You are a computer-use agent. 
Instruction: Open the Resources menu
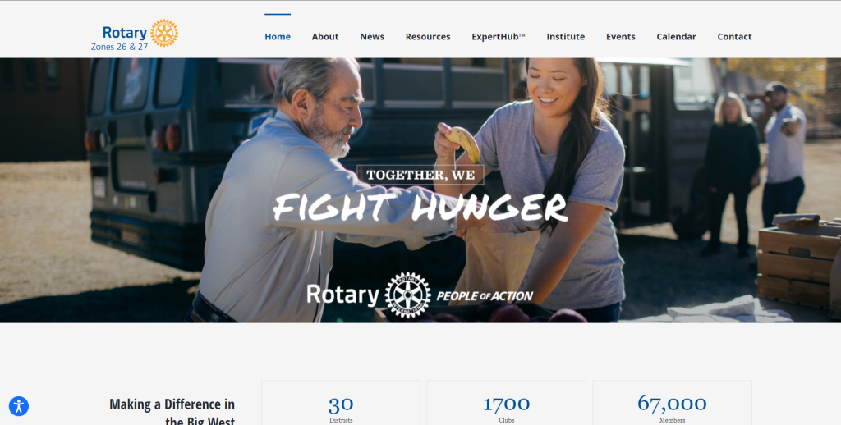point(428,36)
